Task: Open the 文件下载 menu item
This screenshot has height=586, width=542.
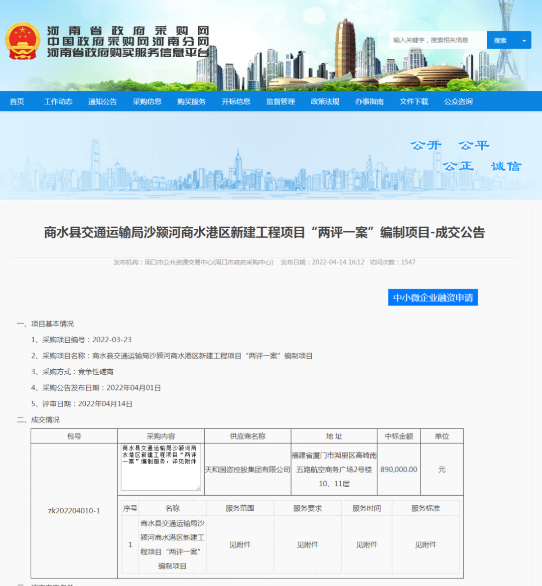Action: click(x=414, y=102)
